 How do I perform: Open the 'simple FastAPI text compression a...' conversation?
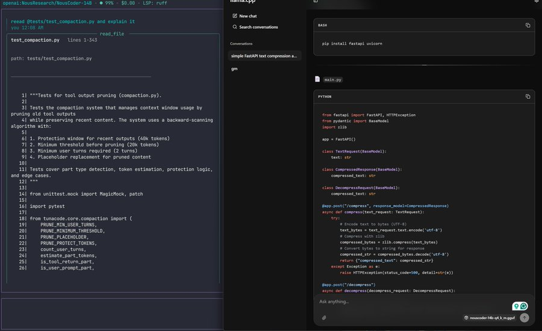point(264,55)
